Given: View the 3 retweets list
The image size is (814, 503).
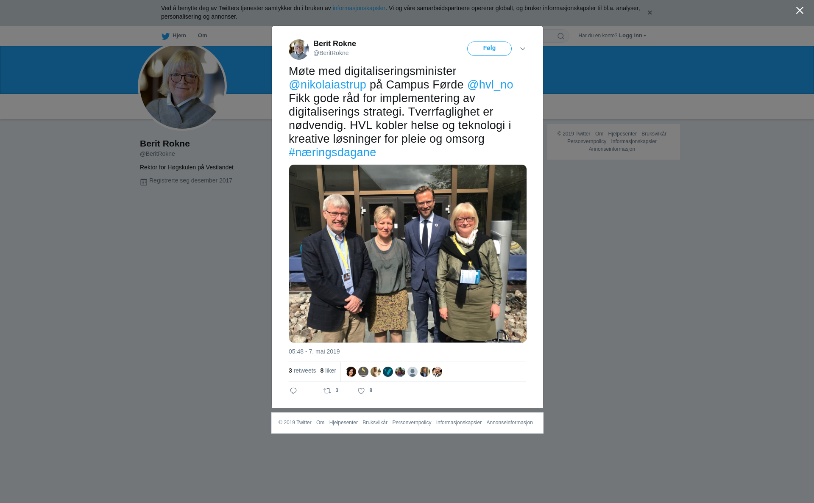Looking at the screenshot, I should (302, 370).
